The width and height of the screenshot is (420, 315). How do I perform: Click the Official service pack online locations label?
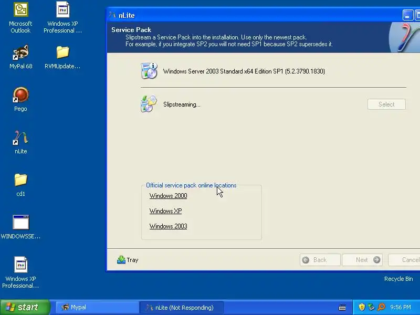pos(191,185)
